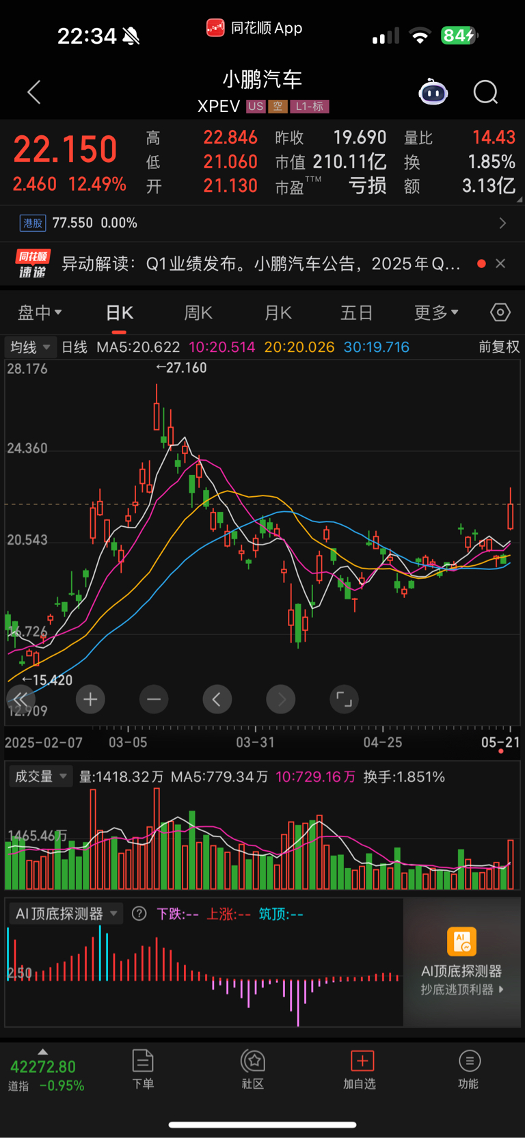Open the 功能 functions menu icon

469,1070
